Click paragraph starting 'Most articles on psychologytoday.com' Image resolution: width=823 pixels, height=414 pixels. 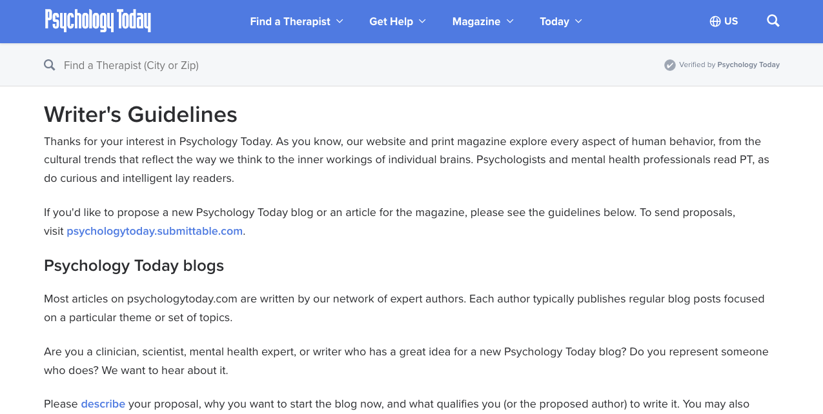pyautogui.click(x=404, y=308)
